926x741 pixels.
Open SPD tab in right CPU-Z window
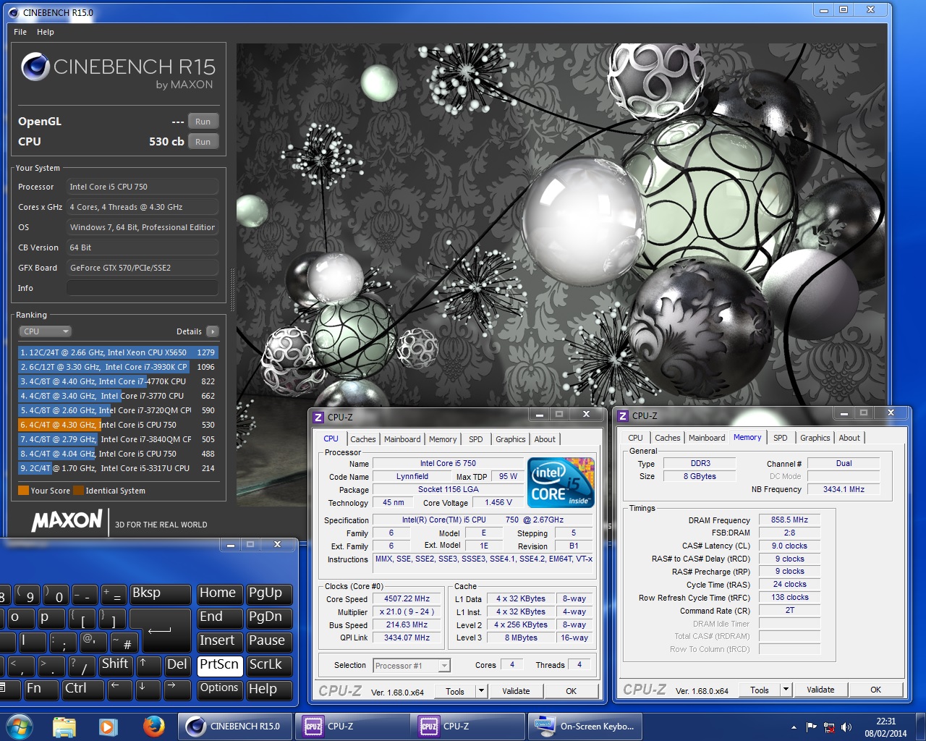click(780, 438)
